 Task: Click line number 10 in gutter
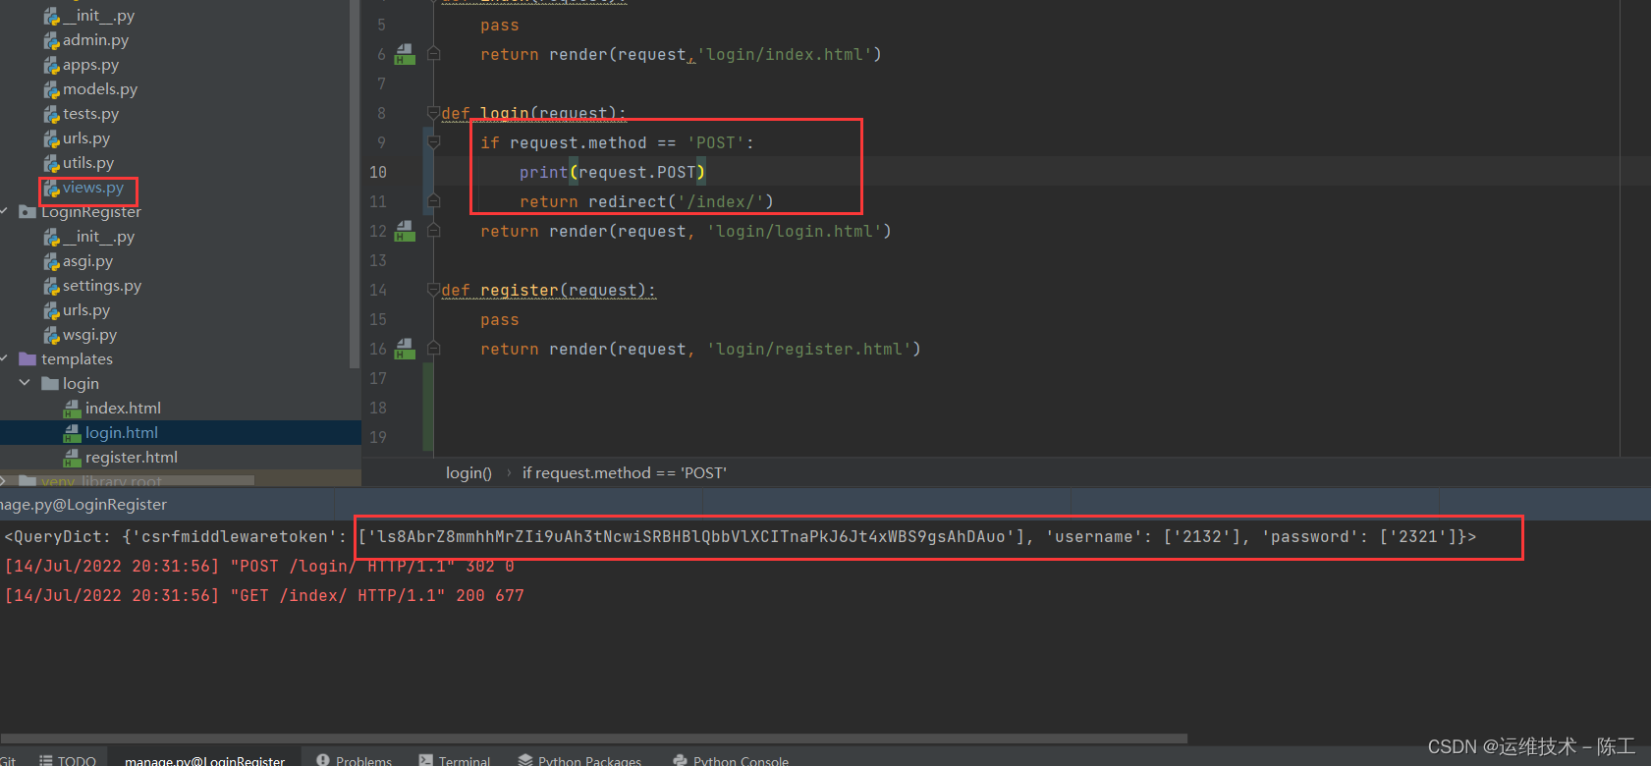pyautogui.click(x=378, y=173)
